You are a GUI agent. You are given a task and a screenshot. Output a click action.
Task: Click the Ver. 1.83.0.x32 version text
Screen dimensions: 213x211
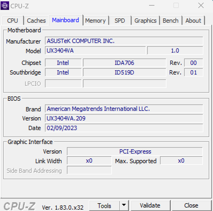pyautogui.click(x=63, y=208)
